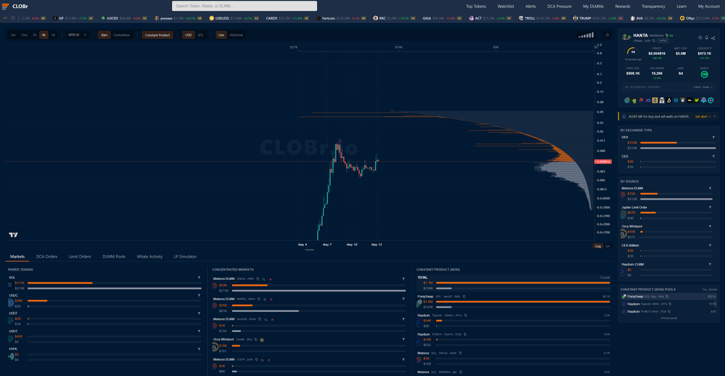Switch to Historical mode
The height and width of the screenshot is (376, 725).
[x=236, y=35]
